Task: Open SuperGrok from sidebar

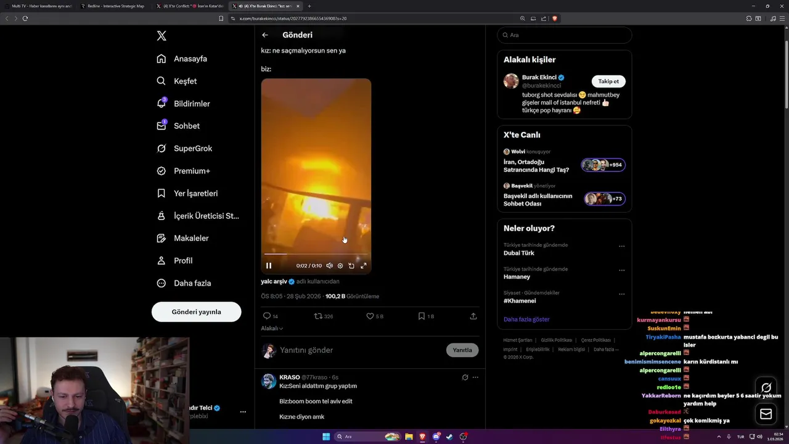Action: (184, 149)
